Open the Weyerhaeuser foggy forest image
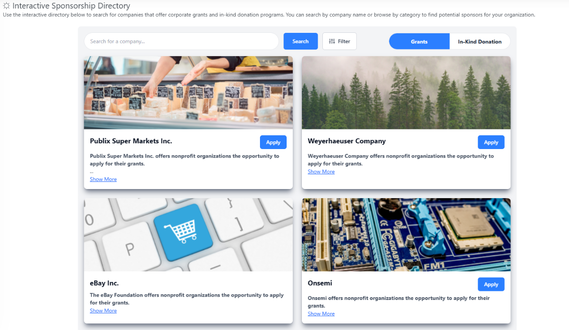569x330 pixels. point(406,92)
